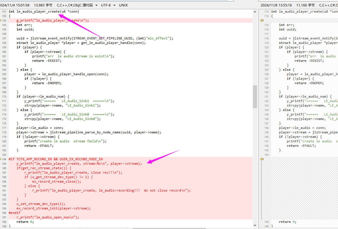Click "return -EEXIST;" on left line 162
338x229 pixels.
point(46,61)
